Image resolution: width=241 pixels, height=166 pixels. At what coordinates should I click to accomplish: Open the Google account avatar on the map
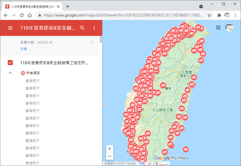click(229, 27)
